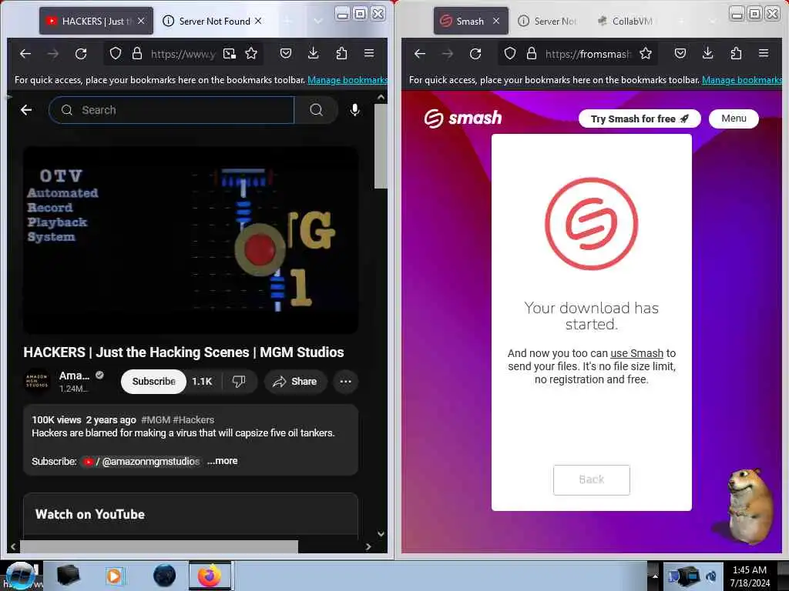
Task: Open the Smash Menu button
Action: 734,119
